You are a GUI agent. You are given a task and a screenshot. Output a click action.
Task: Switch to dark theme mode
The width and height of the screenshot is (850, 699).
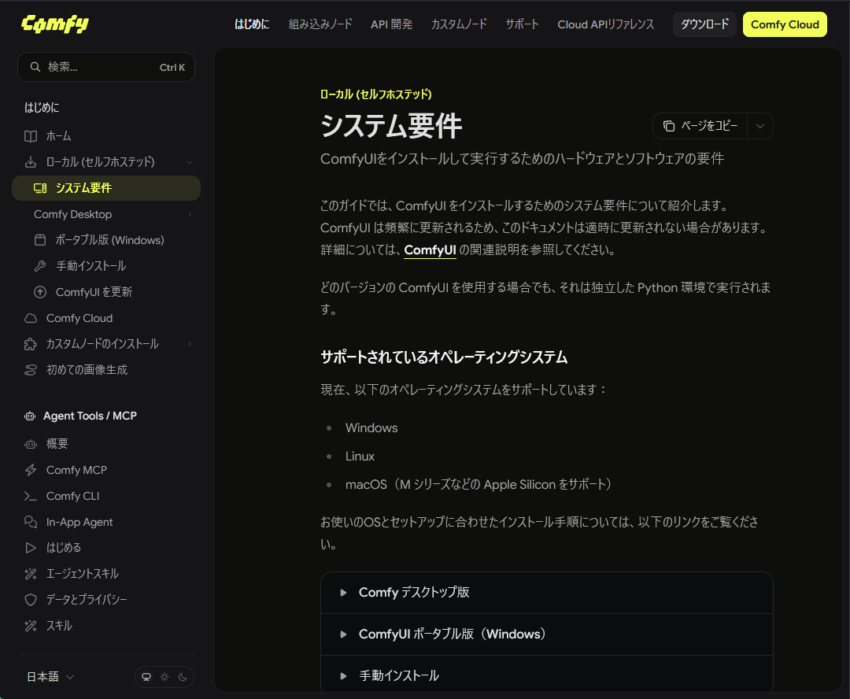pos(183,677)
